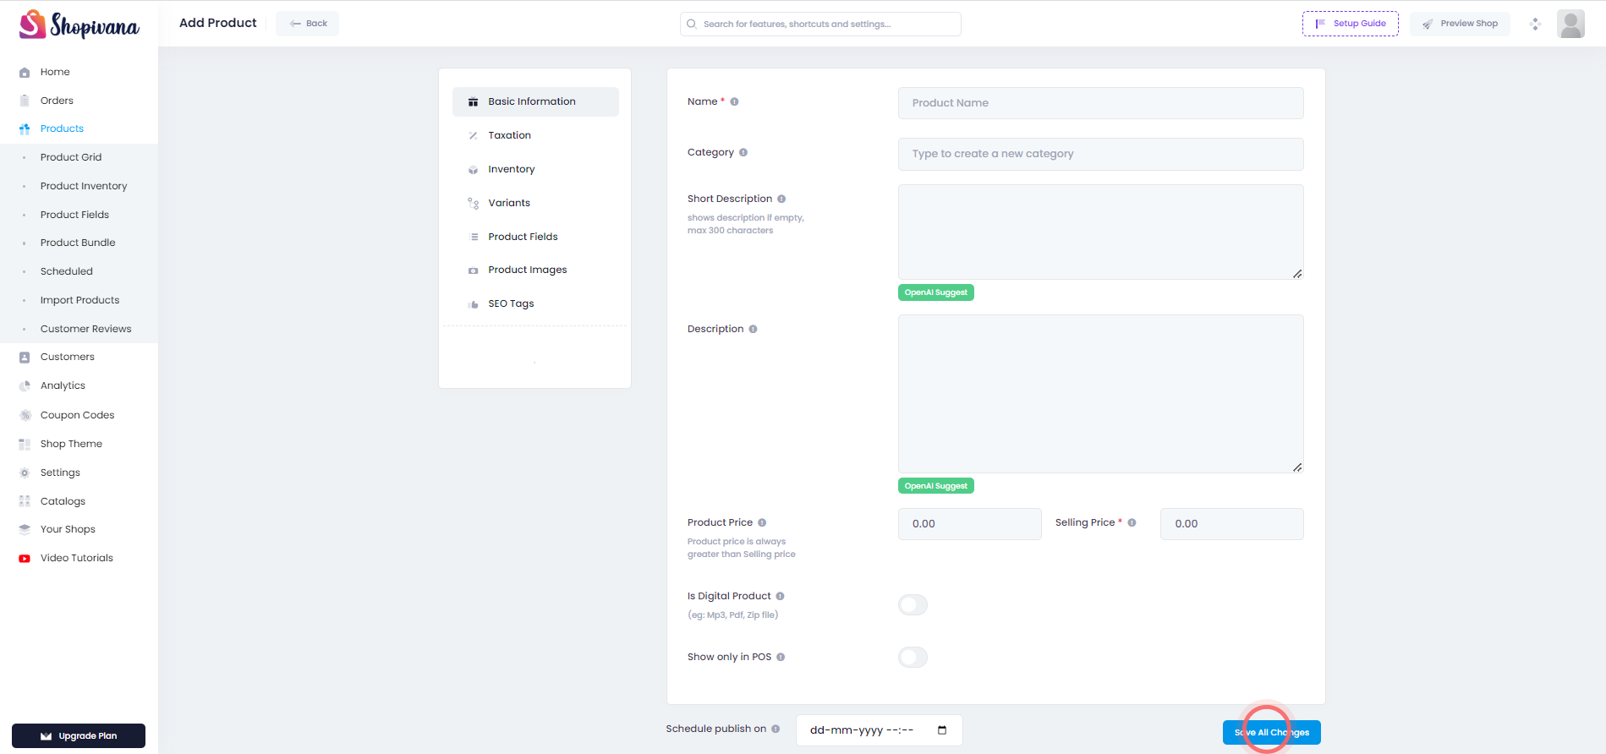Open the calendar date picker icon
Image resolution: width=1606 pixels, height=754 pixels.
(942, 730)
